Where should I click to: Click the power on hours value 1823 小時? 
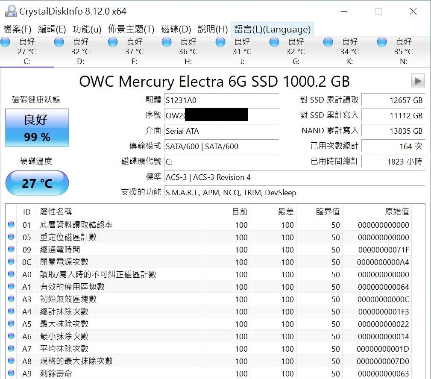click(x=393, y=162)
